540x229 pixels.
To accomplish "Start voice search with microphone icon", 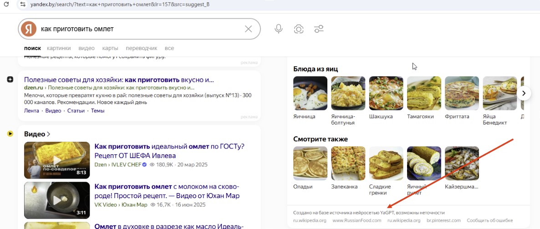I will (x=279, y=29).
